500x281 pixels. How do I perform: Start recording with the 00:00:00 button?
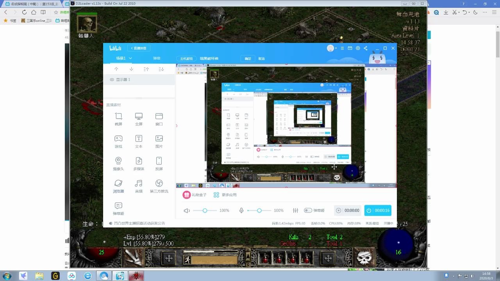347,210
